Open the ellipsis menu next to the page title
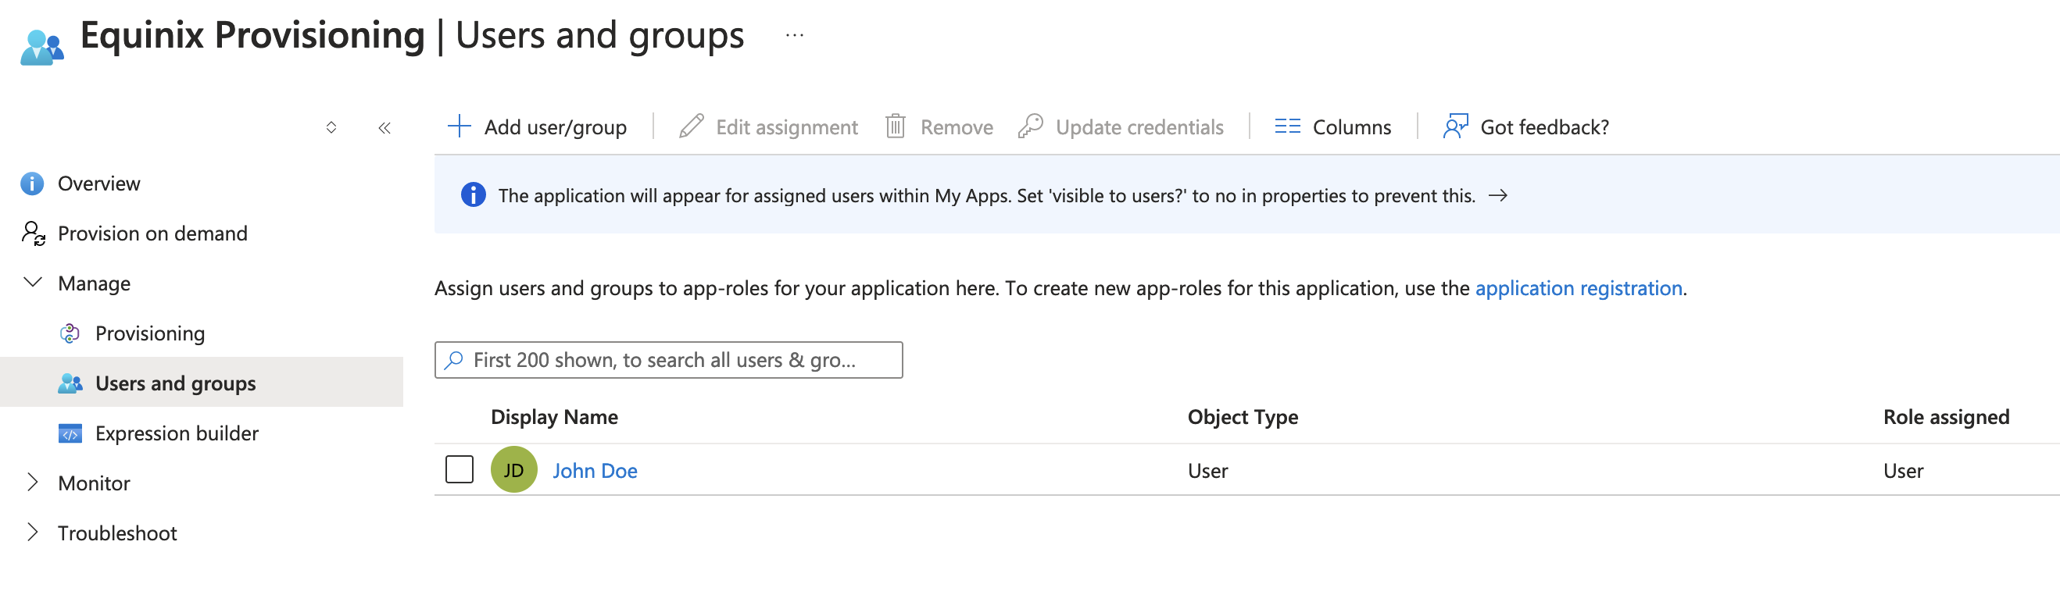The width and height of the screenshot is (2060, 595). (x=794, y=35)
